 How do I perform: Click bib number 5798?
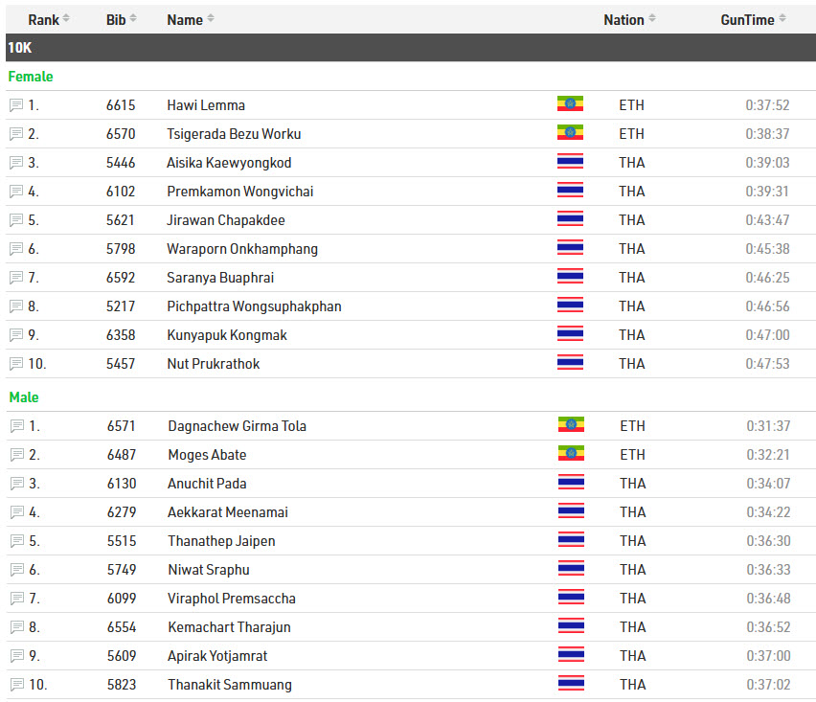(x=121, y=249)
